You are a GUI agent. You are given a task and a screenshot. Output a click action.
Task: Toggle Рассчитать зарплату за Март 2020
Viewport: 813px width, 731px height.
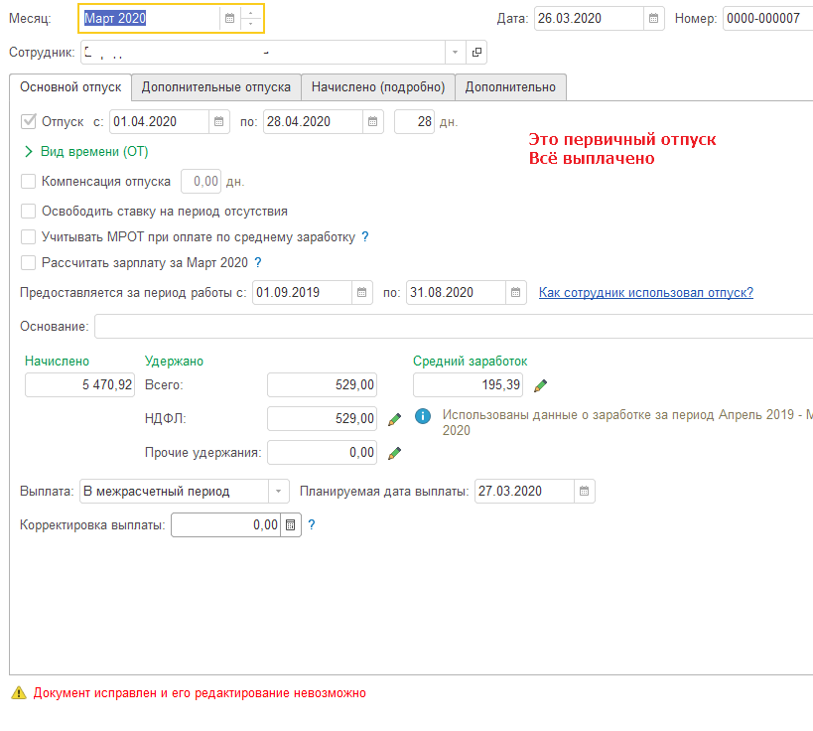click(29, 263)
